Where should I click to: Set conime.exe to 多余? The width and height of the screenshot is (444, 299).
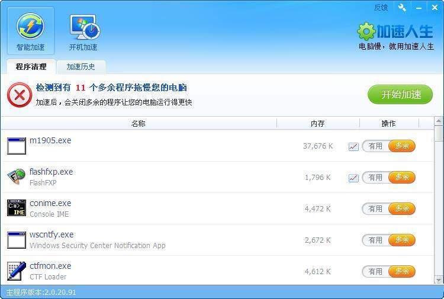pos(402,208)
